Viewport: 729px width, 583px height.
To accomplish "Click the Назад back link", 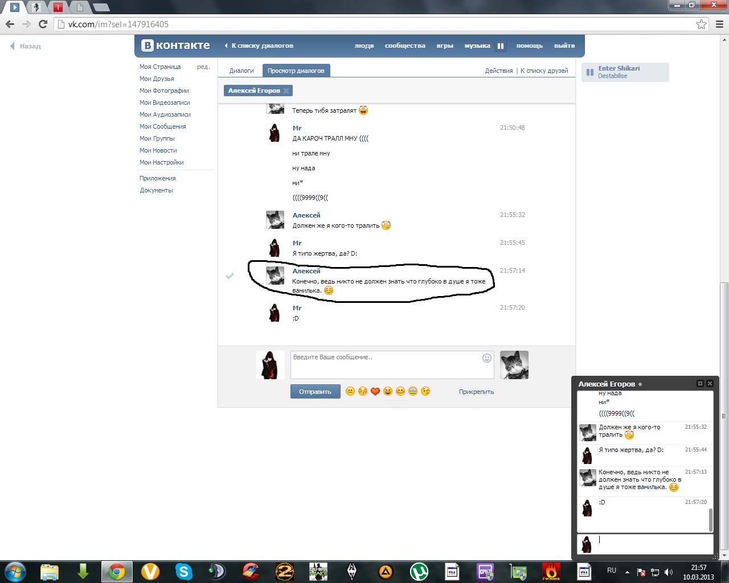I will point(26,46).
